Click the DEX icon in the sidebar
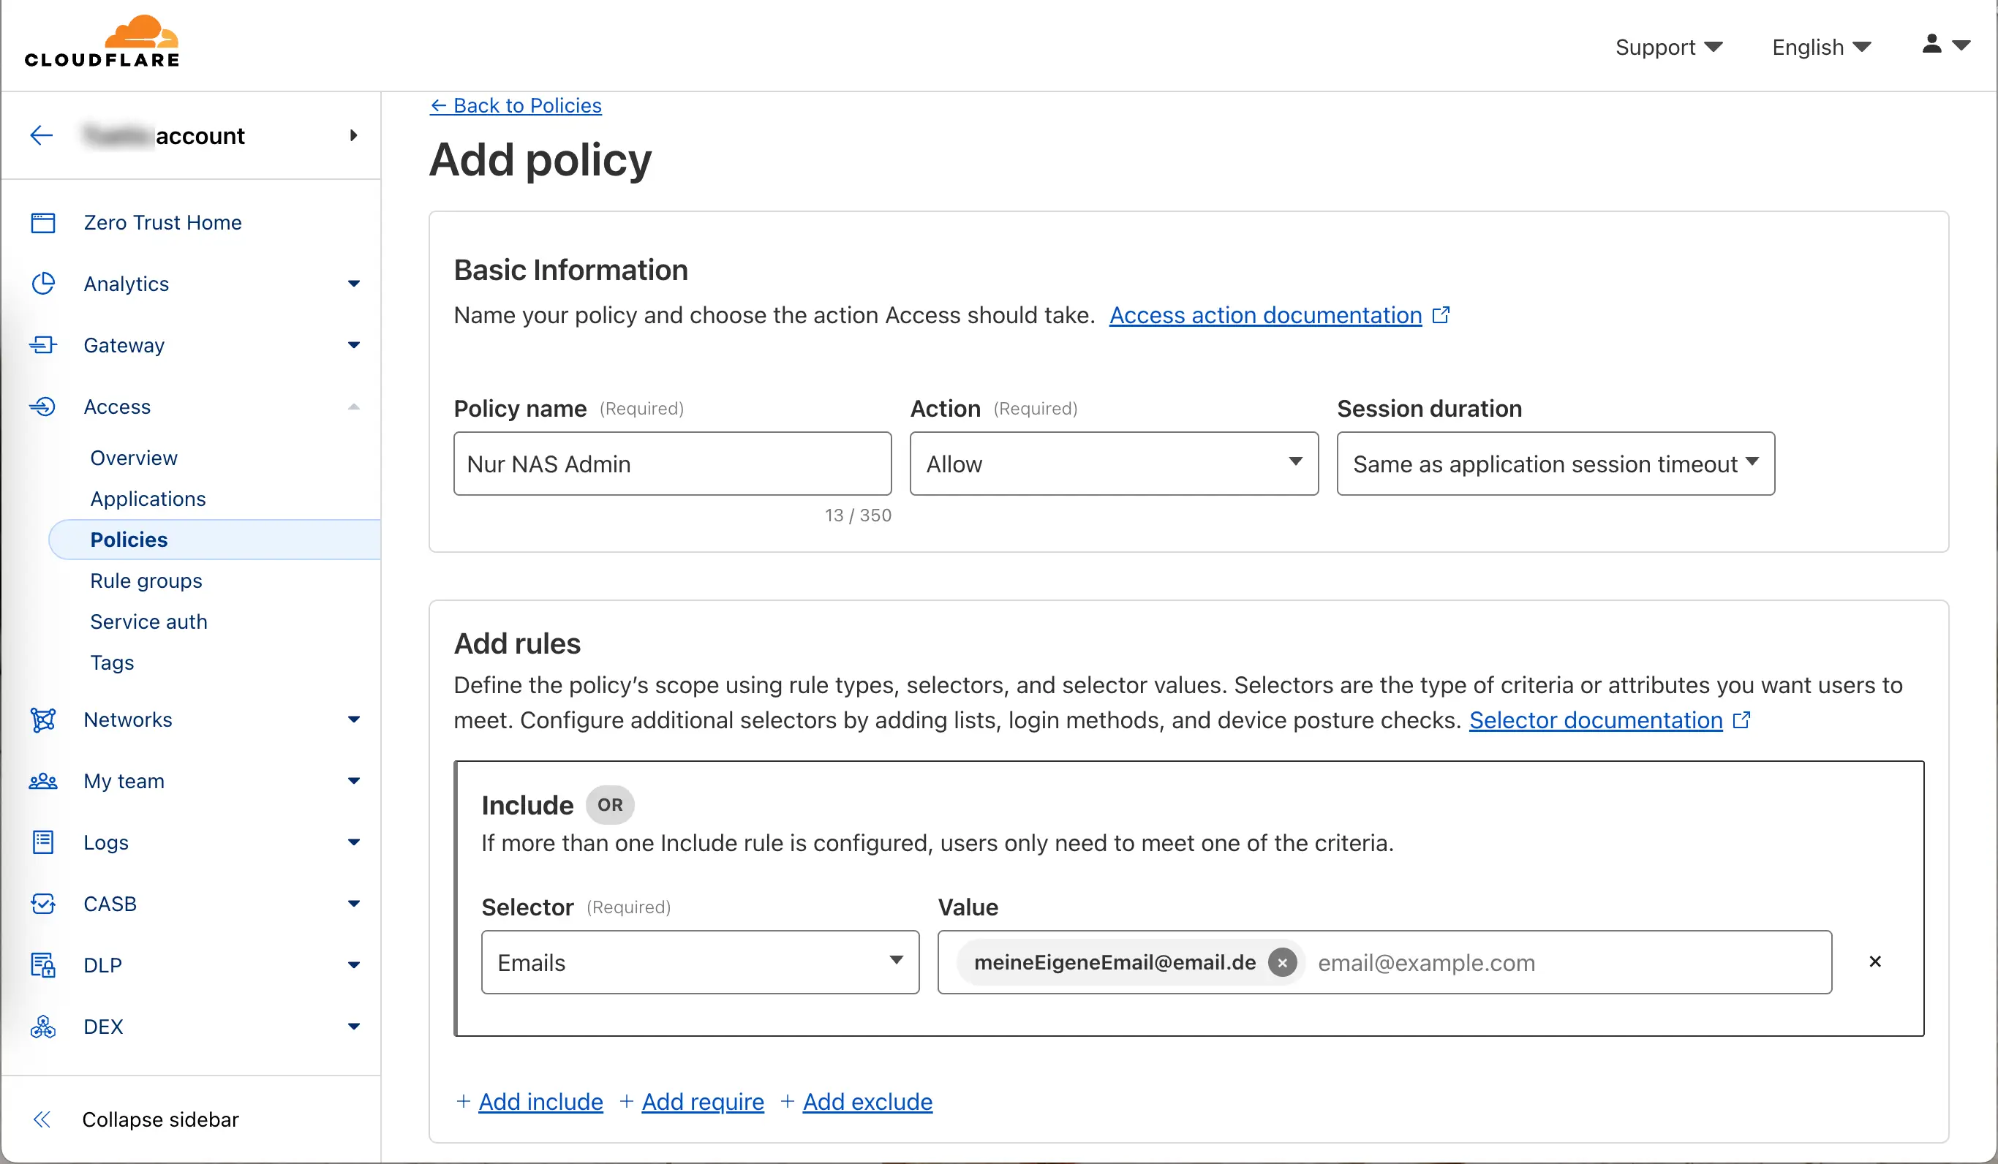The image size is (1998, 1164). 43,1026
